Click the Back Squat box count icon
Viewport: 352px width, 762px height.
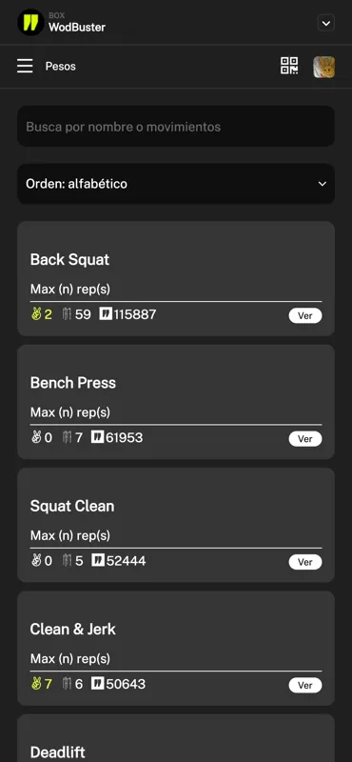(x=67, y=314)
